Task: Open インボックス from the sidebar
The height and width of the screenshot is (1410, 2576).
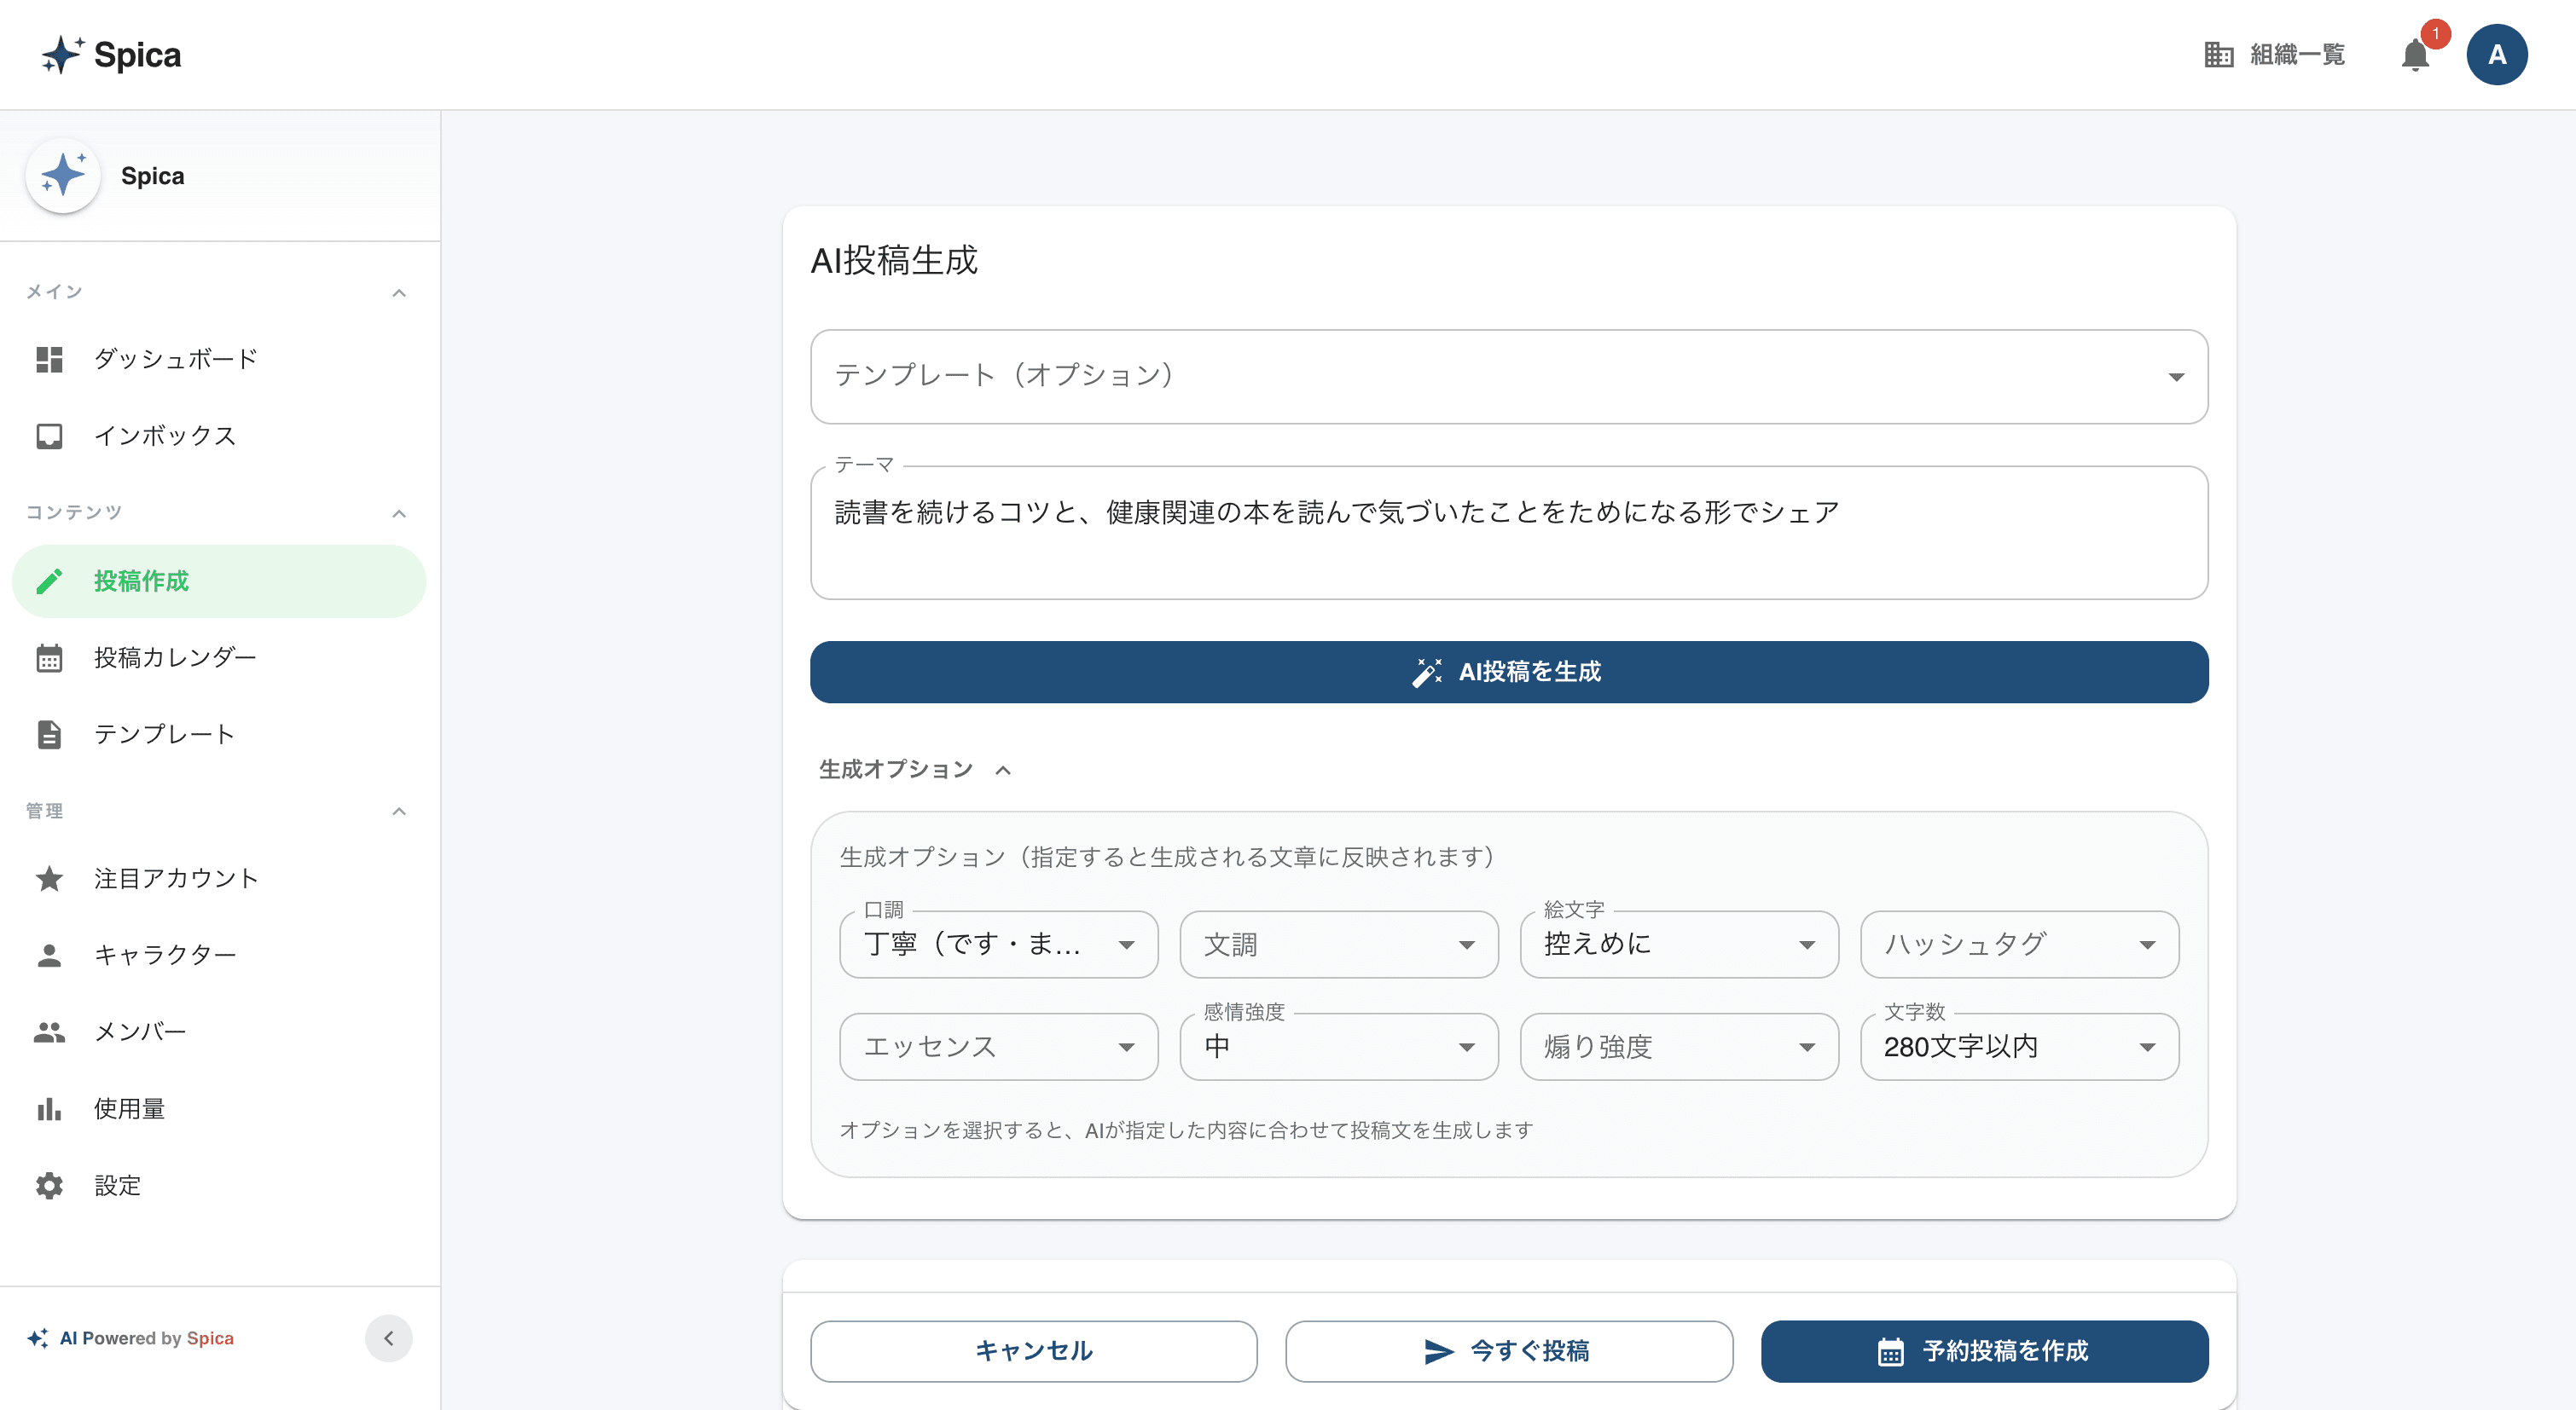Action: pos(163,436)
